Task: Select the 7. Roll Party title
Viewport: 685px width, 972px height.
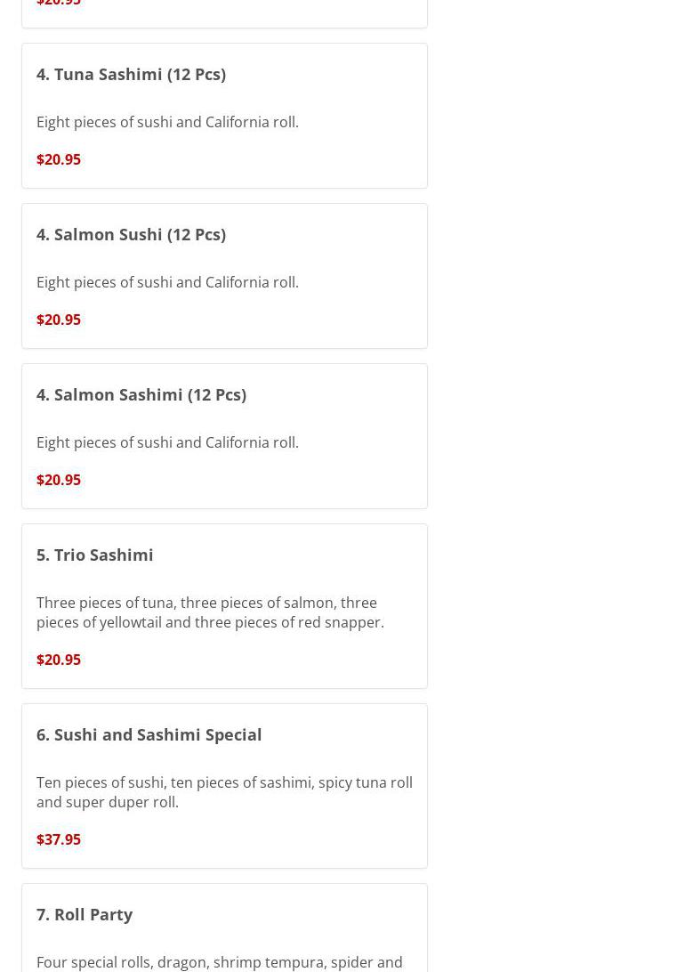Action: tap(85, 914)
